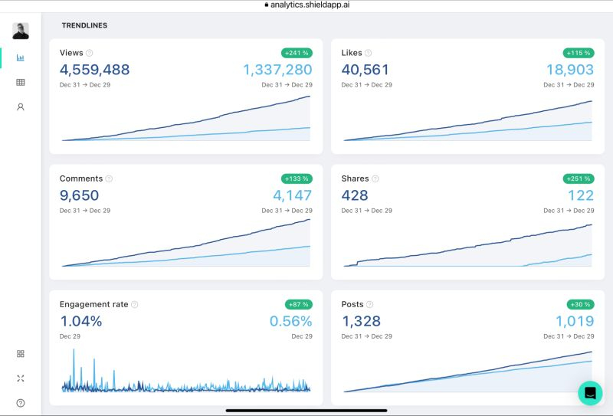Open the user profile sidebar icon
Viewport: 613px width, 416px height.
point(21,106)
